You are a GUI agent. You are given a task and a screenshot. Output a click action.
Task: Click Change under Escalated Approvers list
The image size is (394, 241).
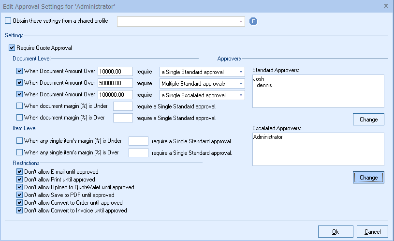(x=368, y=178)
